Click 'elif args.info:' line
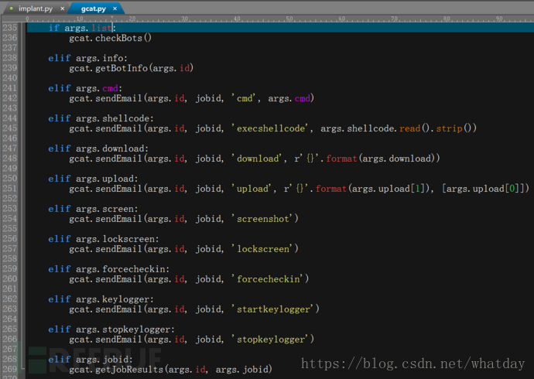Image resolution: width=534 pixels, height=379 pixels. click(87, 58)
